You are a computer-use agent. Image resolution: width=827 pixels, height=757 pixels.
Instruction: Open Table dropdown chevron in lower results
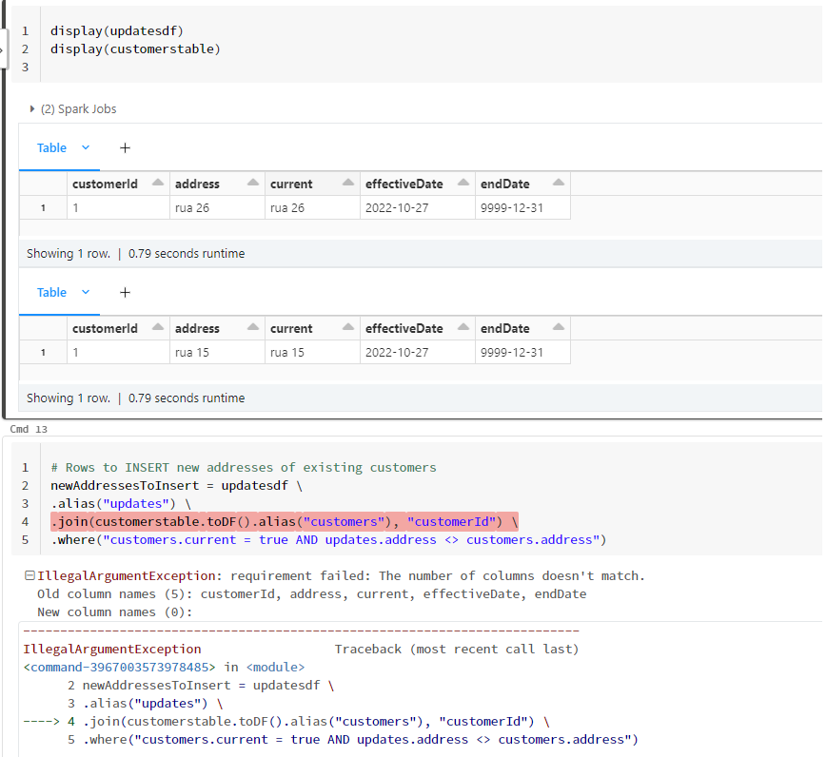coord(86,292)
